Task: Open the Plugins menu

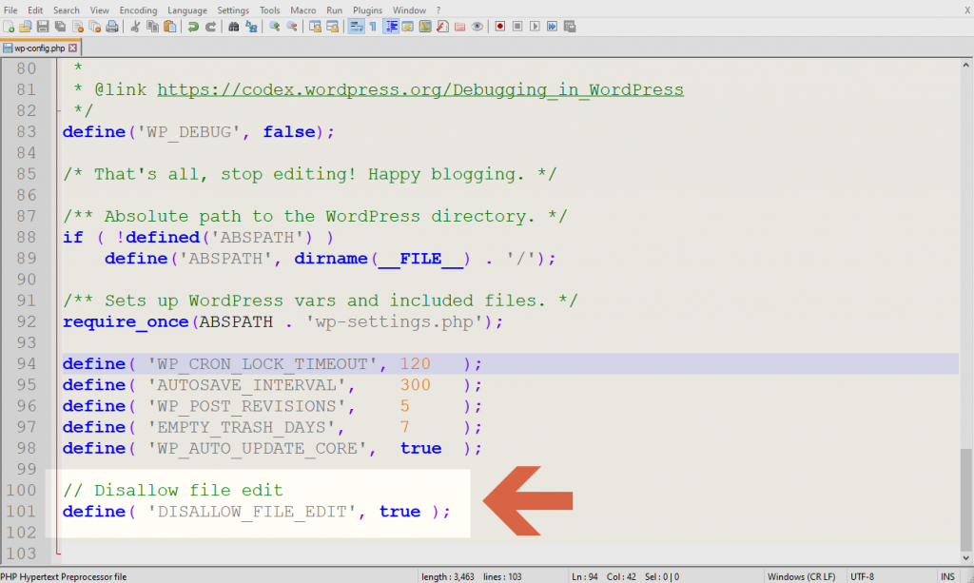Action: tap(367, 10)
